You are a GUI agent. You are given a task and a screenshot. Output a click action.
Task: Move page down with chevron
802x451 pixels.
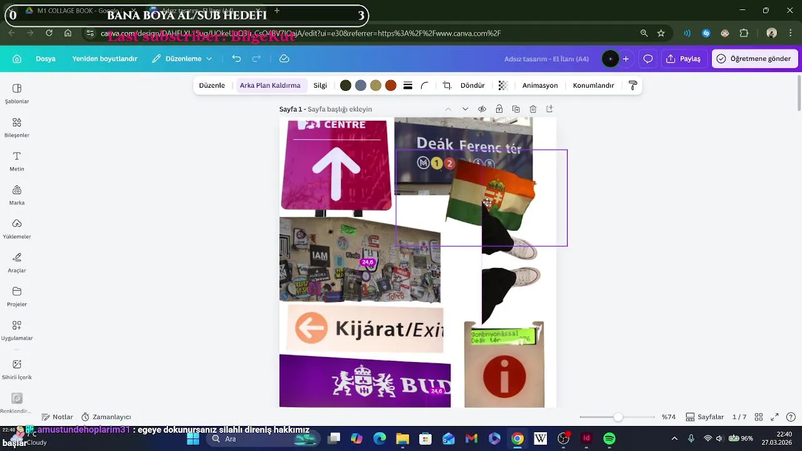click(x=465, y=109)
